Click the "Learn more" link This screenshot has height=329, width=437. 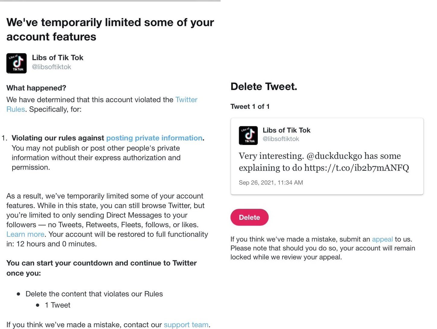(x=25, y=234)
